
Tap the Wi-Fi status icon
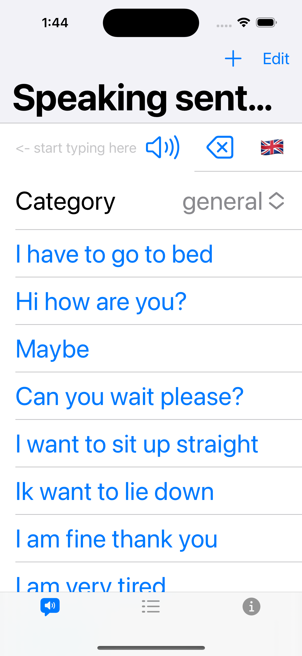[244, 22]
